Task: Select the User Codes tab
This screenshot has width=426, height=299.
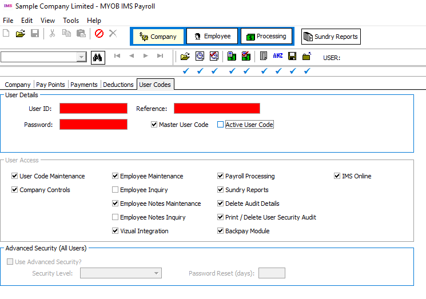Action: coord(155,85)
